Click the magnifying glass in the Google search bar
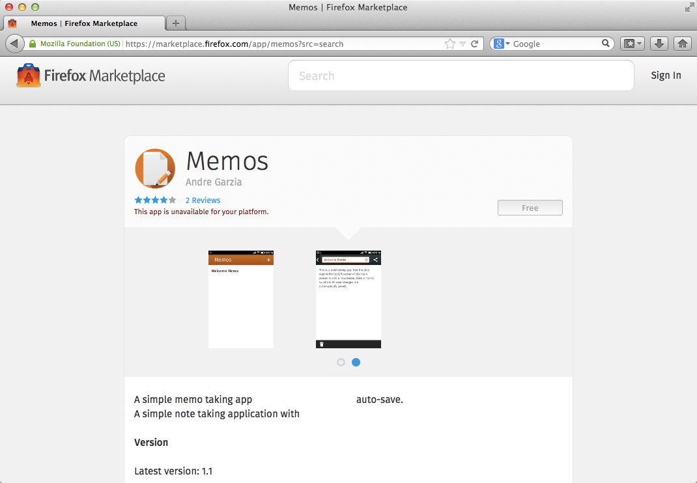 (x=605, y=44)
